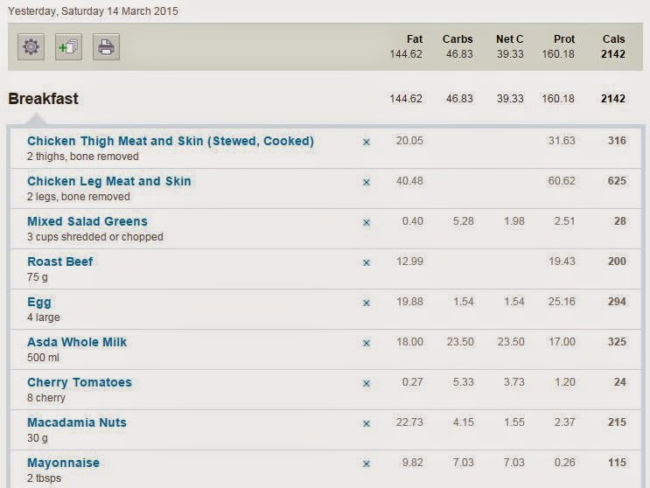The image size is (650, 488).
Task: Click the Fat column header
Action: [x=415, y=39]
